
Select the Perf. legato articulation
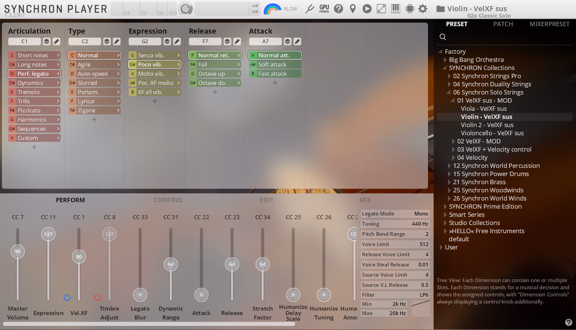34,74
